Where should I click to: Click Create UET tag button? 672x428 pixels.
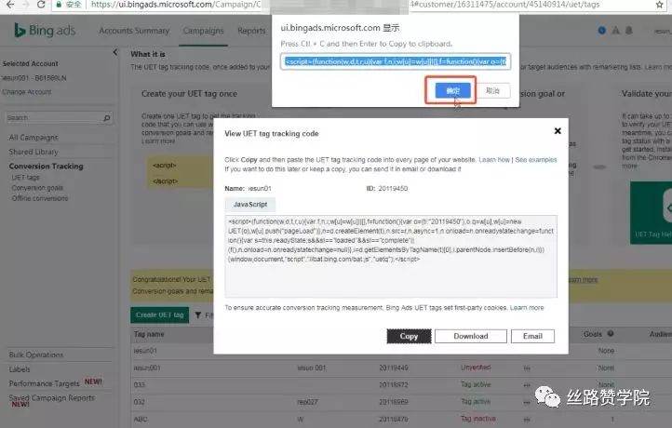pyautogui.click(x=159, y=314)
